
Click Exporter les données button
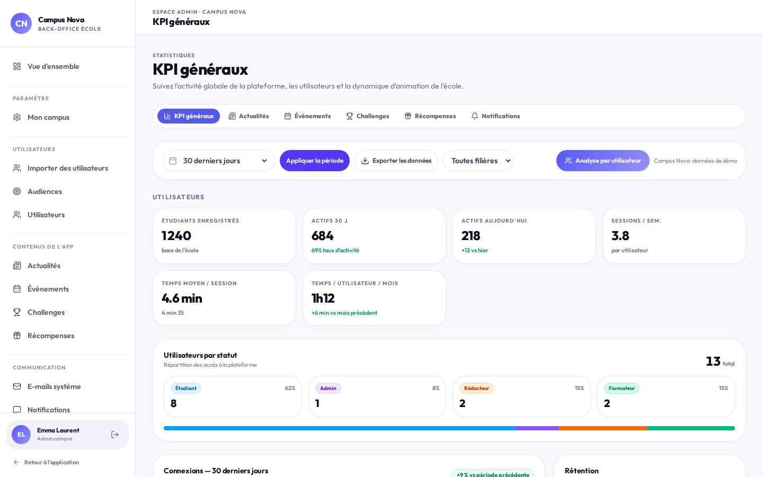(x=396, y=161)
